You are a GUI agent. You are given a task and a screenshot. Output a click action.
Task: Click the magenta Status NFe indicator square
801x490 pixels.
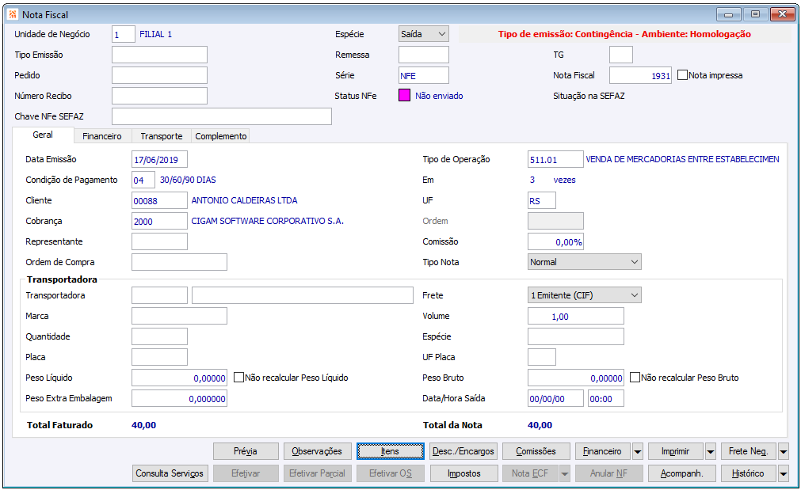[x=404, y=96]
